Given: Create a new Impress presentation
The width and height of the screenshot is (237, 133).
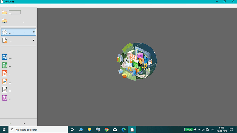Looking at the screenshot, I should click(x=4, y=74).
